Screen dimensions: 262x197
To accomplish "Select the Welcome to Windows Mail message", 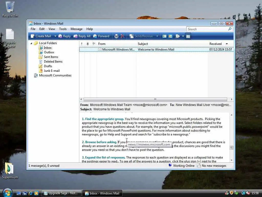I will pyautogui.click(x=156, y=50).
